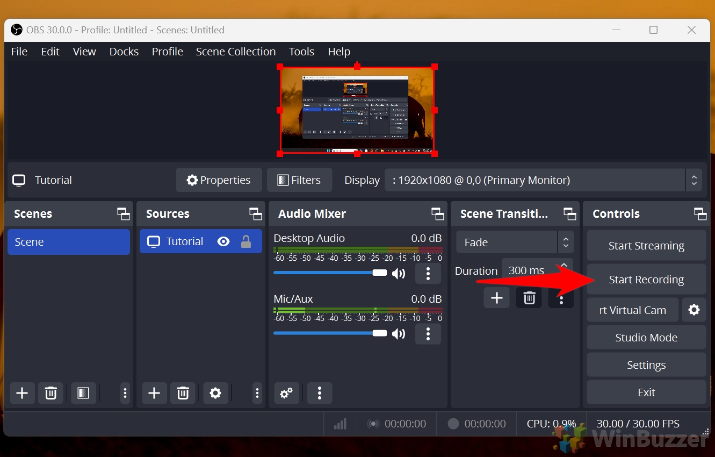Open the Help menu
The width and height of the screenshot is (715, 457).
(339, 52)
